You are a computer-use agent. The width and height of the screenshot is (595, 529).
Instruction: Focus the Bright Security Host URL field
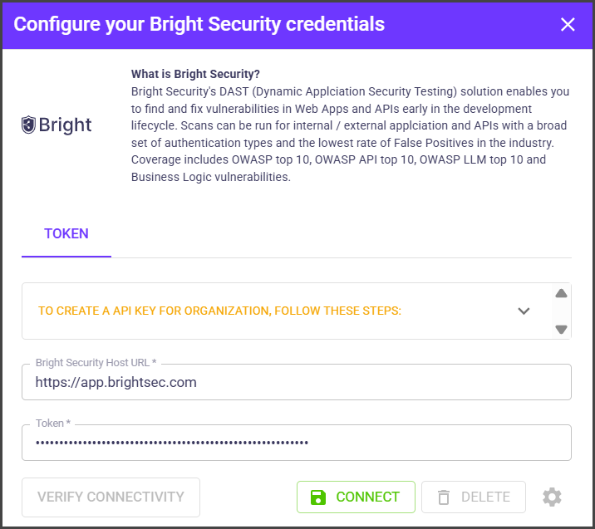pyautogui.click(x=297, y=383)
